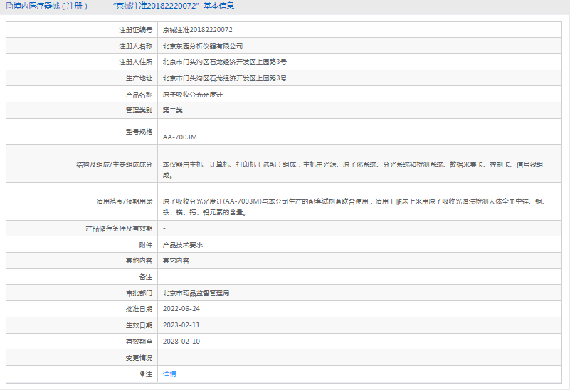
Task: Click the 审批部门 label
Action: [139, 293]
